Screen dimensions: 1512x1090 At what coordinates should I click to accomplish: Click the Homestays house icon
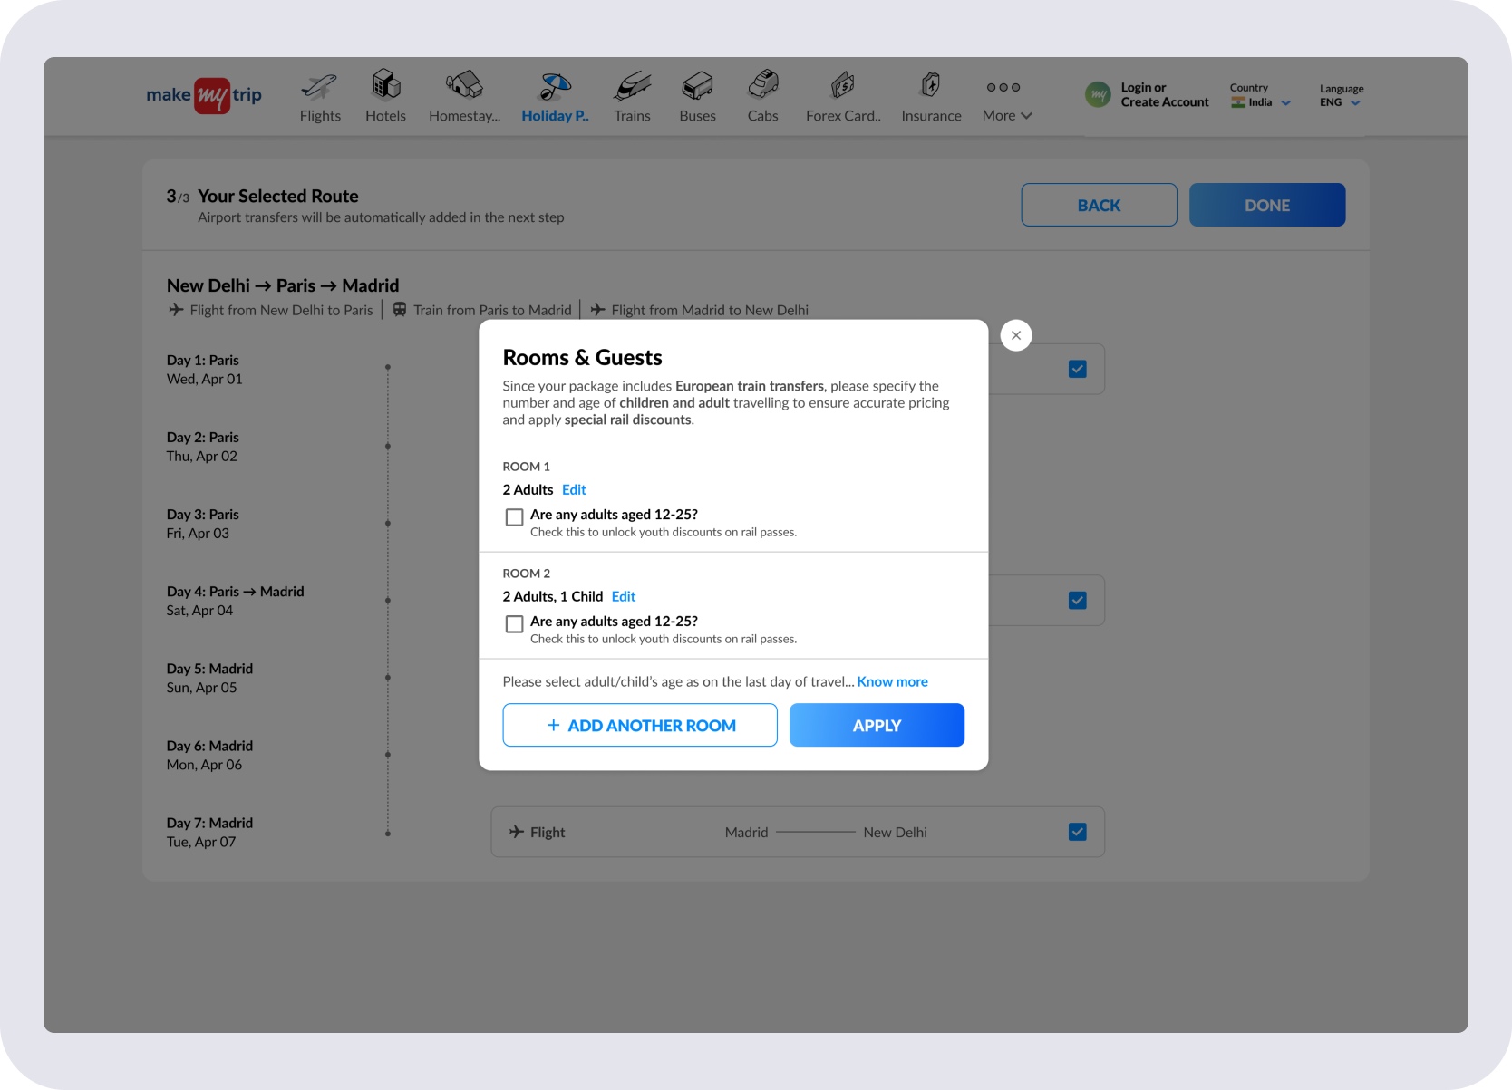(x=464, y=84)
